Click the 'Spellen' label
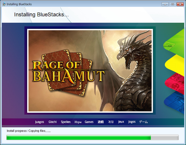Screen dimensions: 186x145 click(x=66, y=122)
